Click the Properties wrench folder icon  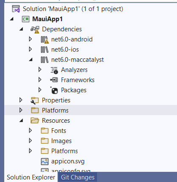[35, 100]
